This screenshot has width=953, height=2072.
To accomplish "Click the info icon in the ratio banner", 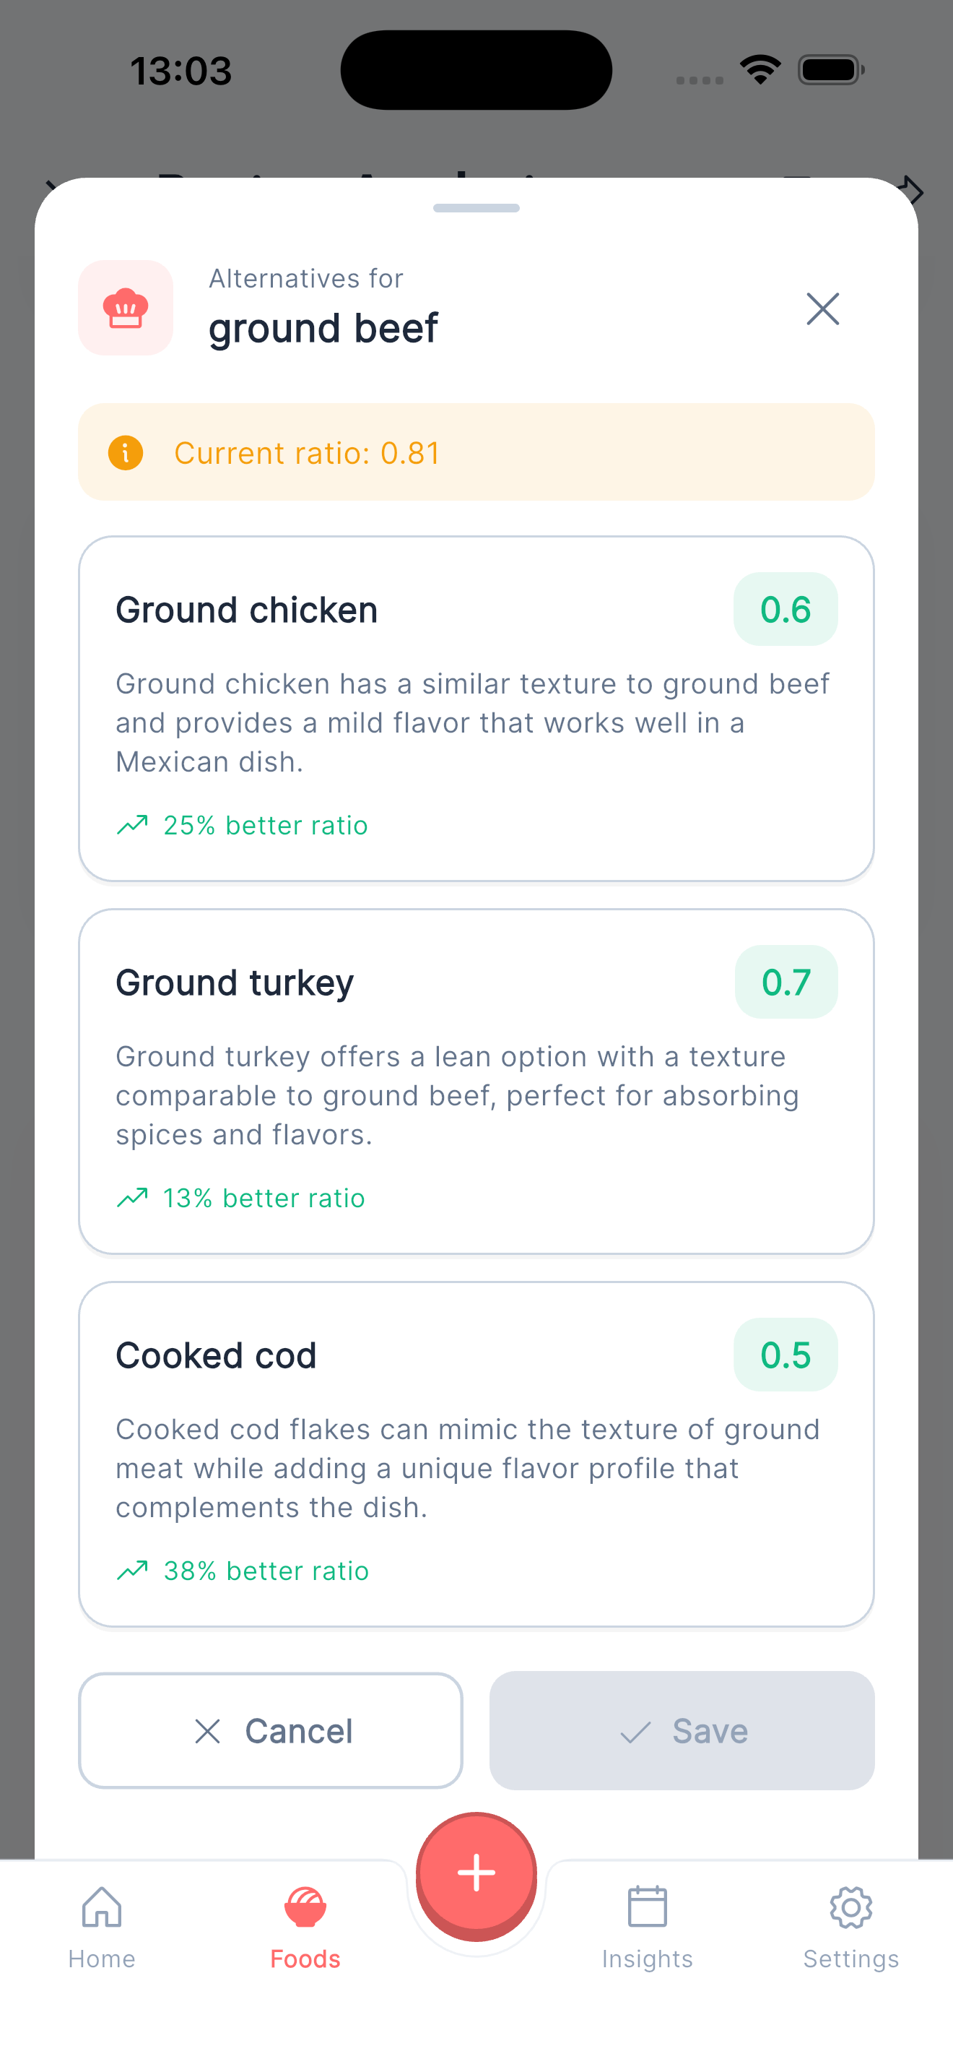I will [127, 452].
